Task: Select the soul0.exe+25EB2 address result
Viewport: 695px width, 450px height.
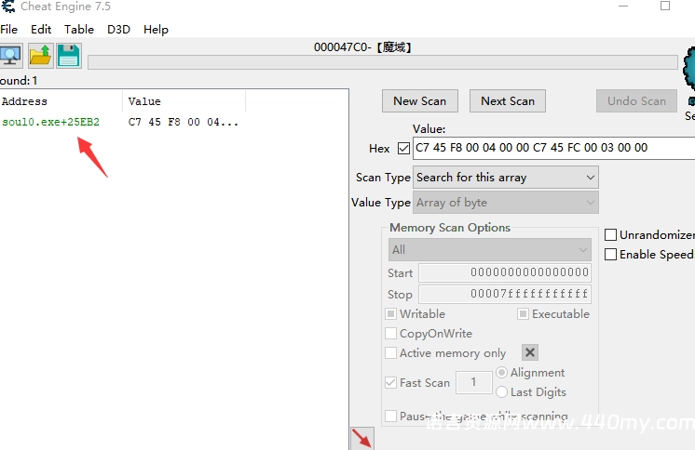Action: [51, 122]
